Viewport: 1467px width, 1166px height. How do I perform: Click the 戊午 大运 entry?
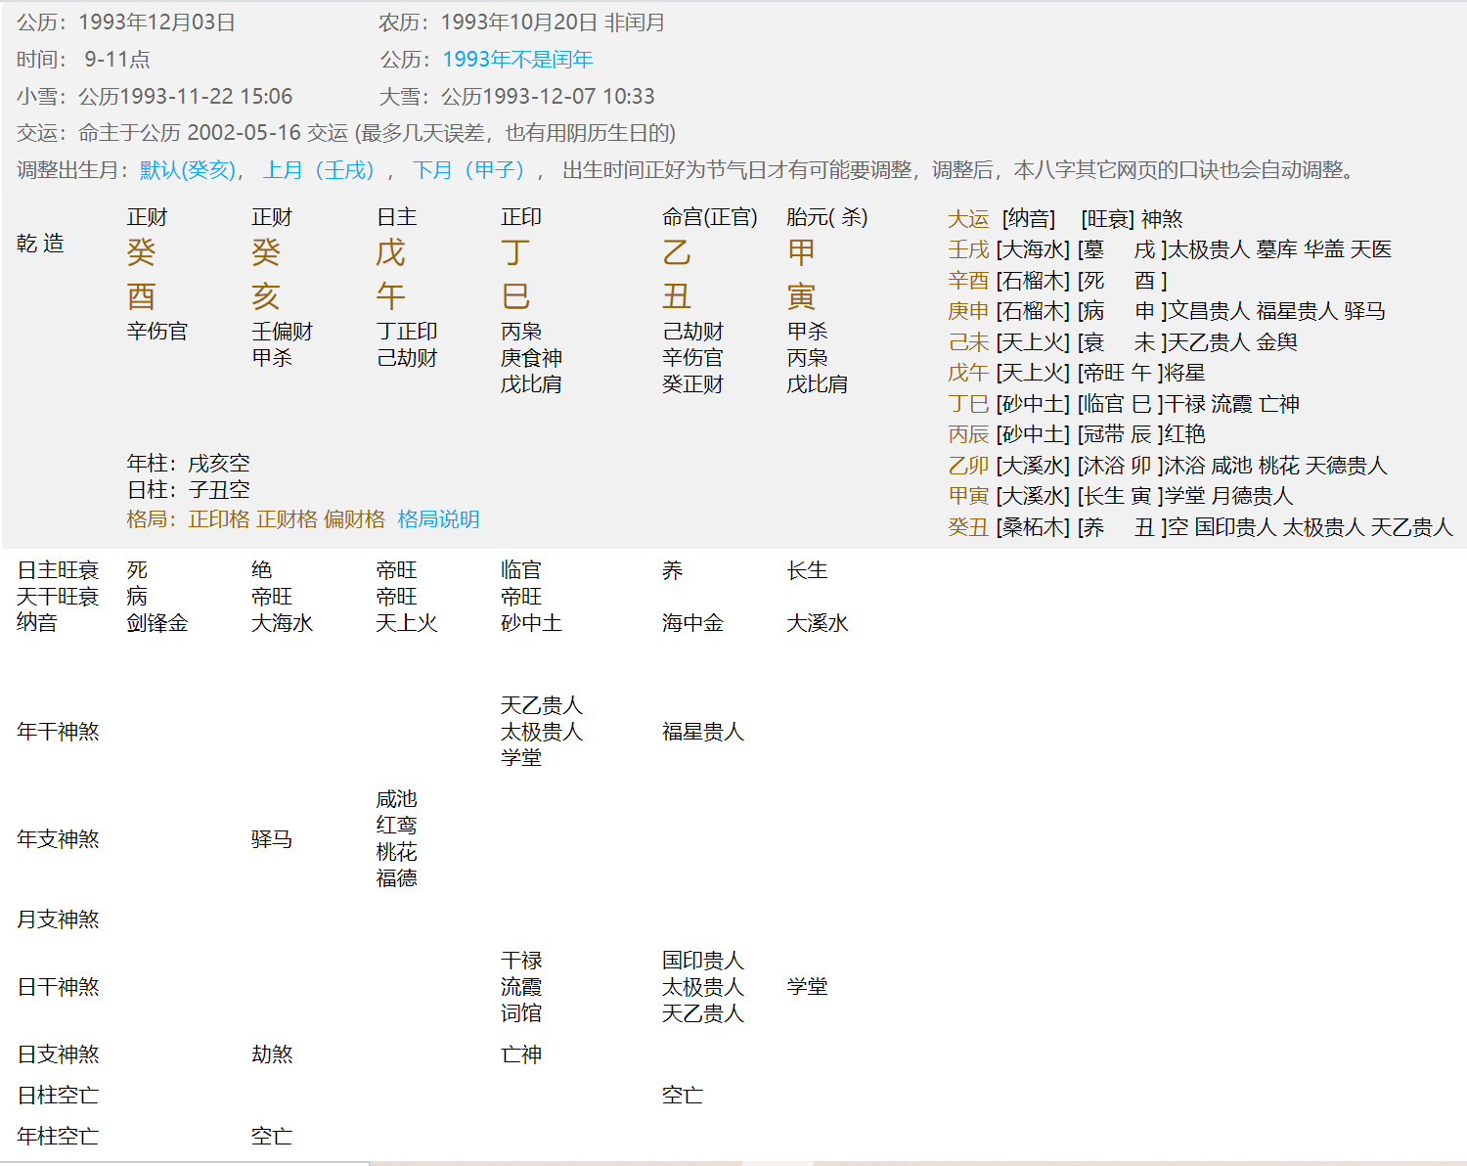tap(968, 373)
